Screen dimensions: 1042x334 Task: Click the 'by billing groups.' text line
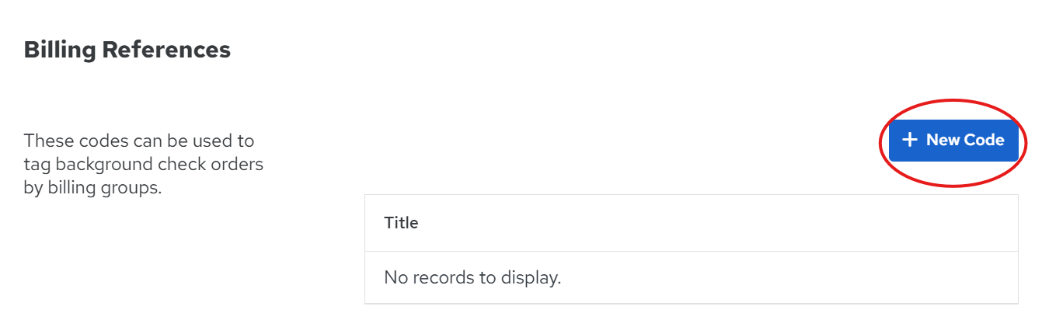(92, 188)
